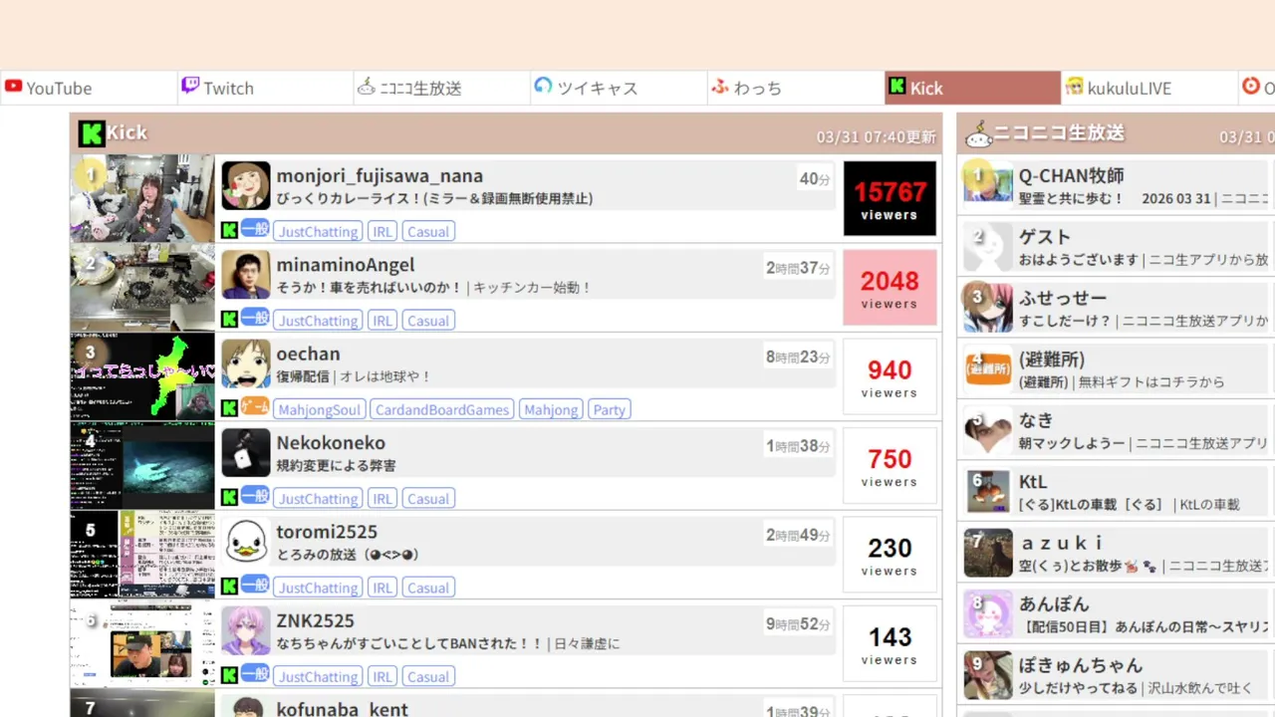Click ゲスト avatar icon
This screenshot has width=1275, height=717.
click(988, 247)
